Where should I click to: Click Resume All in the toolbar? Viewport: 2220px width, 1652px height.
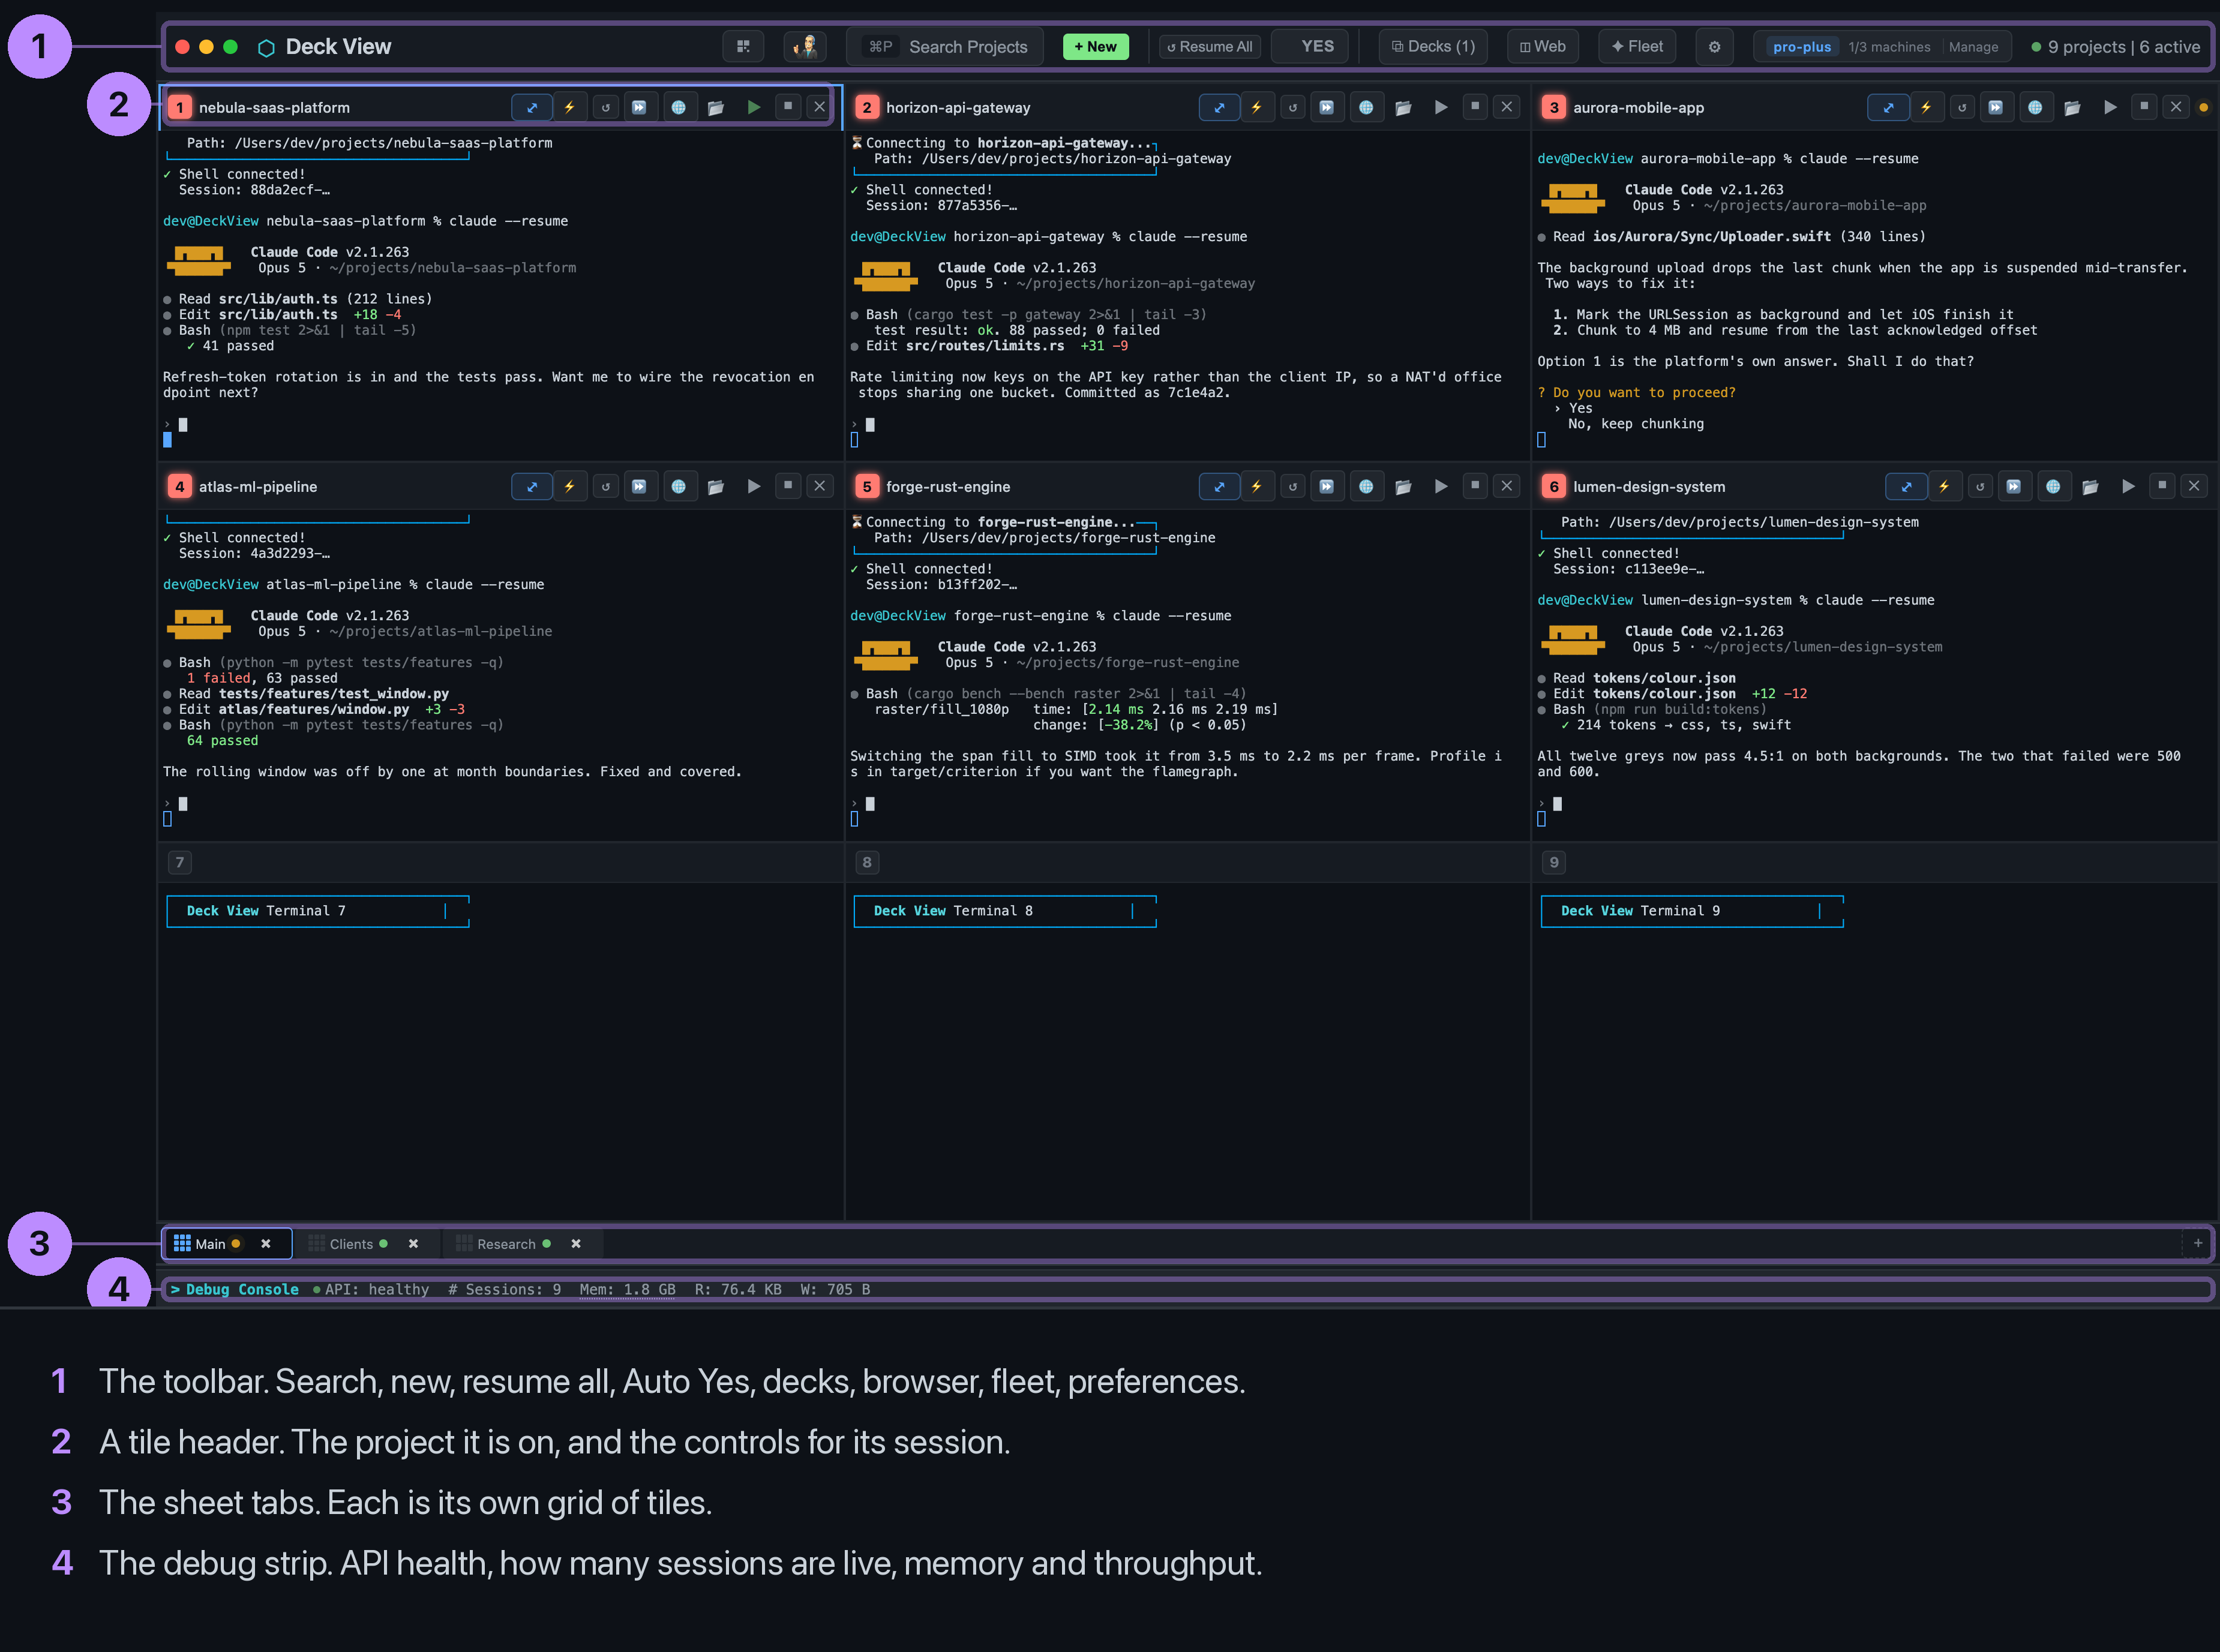click(1210, 46)
